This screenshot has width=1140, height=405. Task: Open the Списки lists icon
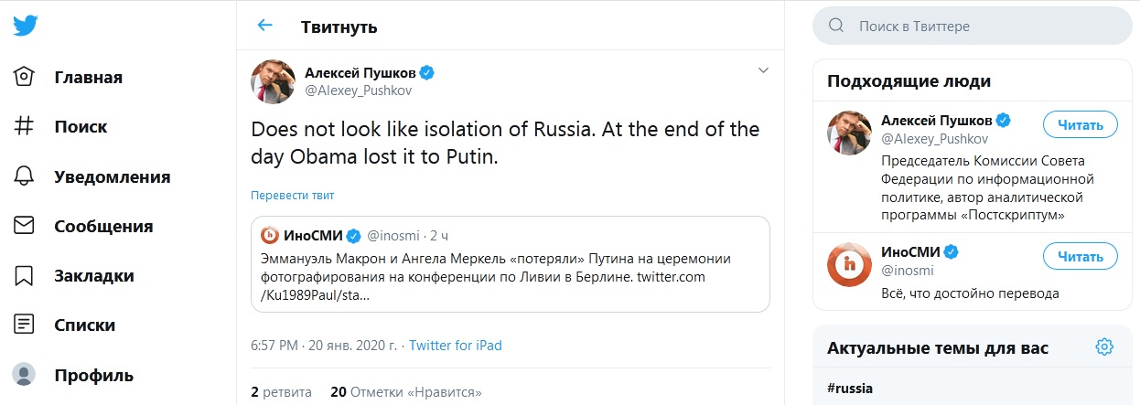coord(25,325)
